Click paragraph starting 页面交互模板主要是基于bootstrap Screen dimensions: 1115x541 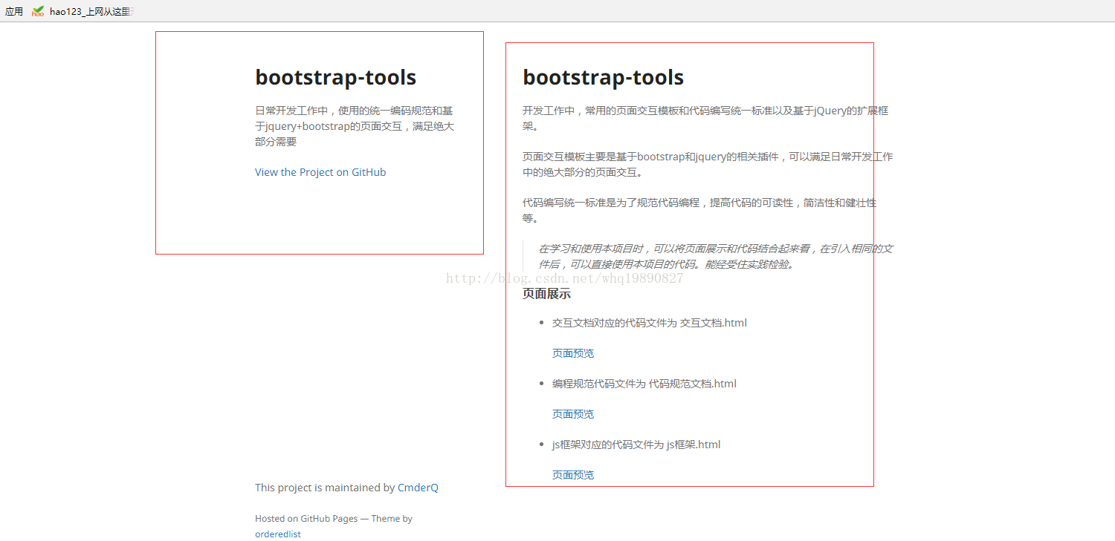tap(708, 164)
